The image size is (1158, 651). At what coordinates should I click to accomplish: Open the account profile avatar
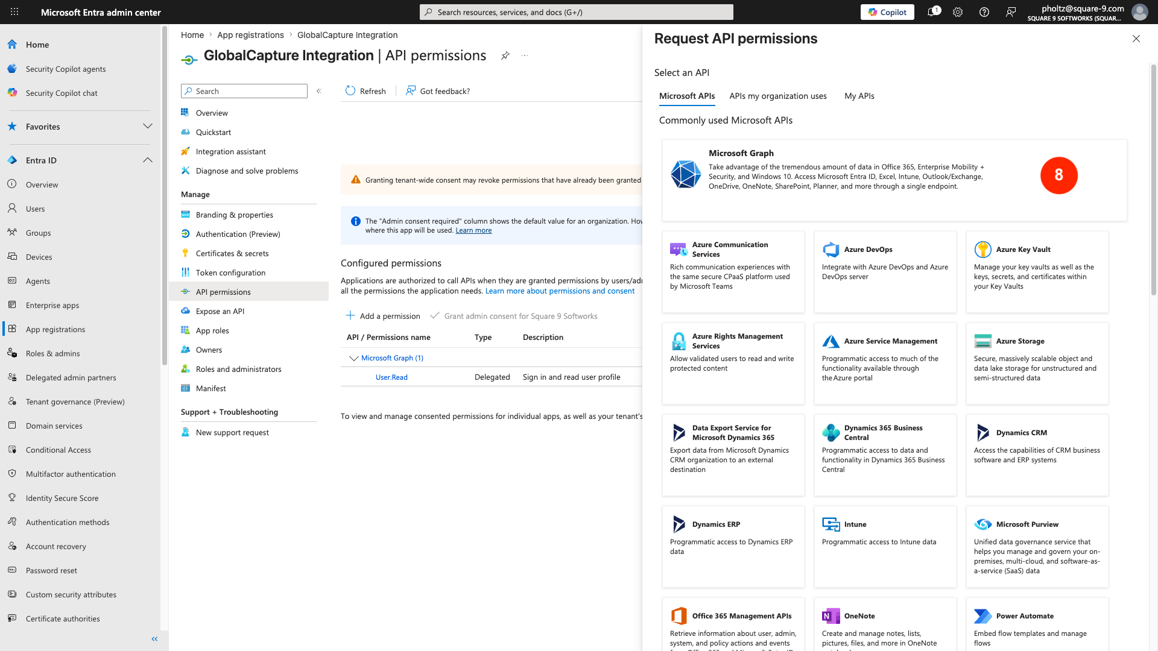coord(1139,12)
